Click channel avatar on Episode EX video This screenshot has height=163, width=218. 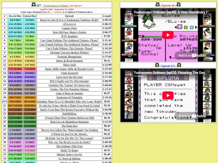pos(129,74)
